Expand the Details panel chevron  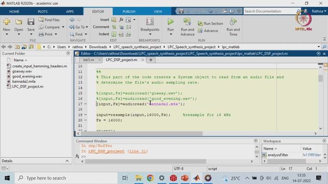point(67,161)
